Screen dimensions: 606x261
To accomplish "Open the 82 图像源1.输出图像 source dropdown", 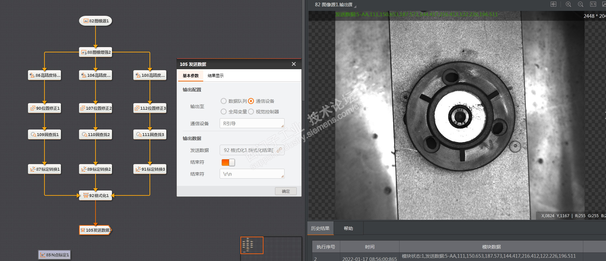I will [x=336, y=5].
